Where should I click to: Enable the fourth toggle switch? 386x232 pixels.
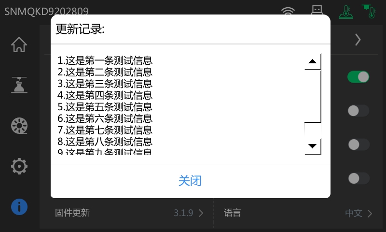358,178
